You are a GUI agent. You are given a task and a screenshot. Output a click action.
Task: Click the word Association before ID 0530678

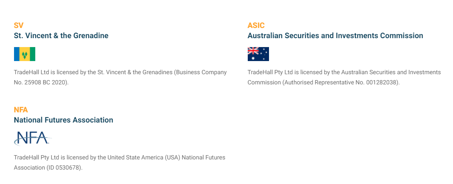click(x=29, y=167)
